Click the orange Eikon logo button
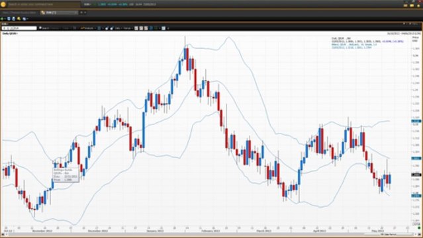This screenshot has height=238, width=423. pos(3,5)
